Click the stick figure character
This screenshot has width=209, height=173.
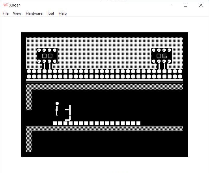tap(57, 109)
